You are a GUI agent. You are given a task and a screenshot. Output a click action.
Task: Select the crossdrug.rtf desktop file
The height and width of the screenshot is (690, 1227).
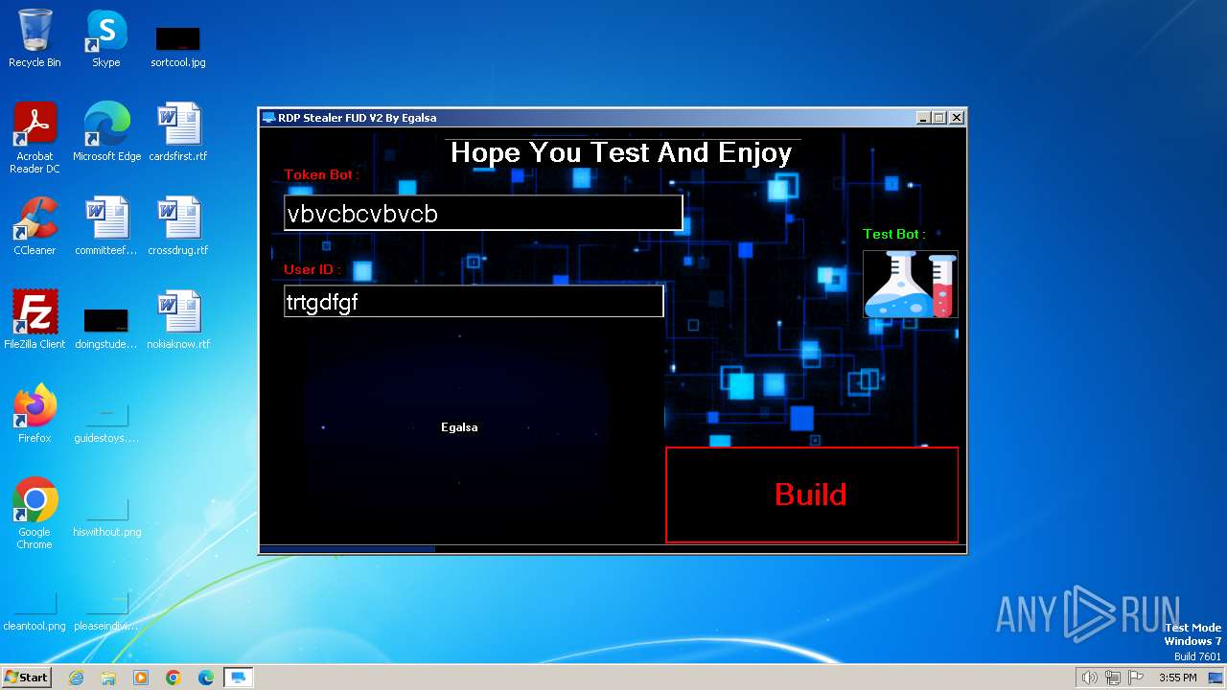178,225
